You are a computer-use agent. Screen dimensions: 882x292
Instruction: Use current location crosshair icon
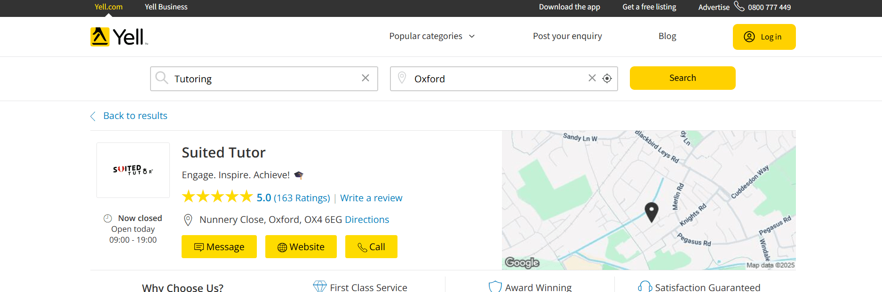tap(607, 79)
